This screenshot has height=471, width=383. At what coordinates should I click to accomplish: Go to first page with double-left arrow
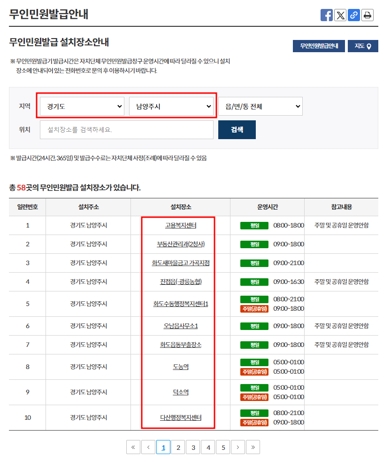[133, 447]
